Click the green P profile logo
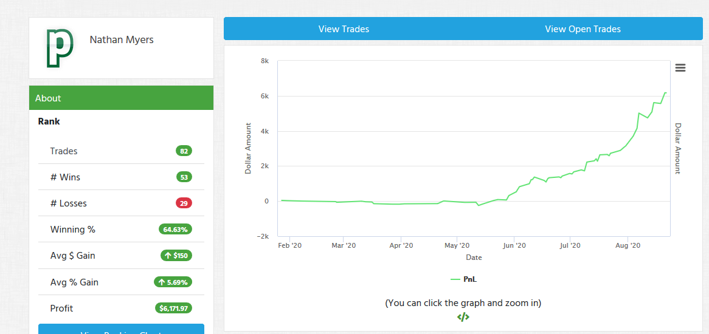Viewport: 709px width, 334px height. (60, 48)
